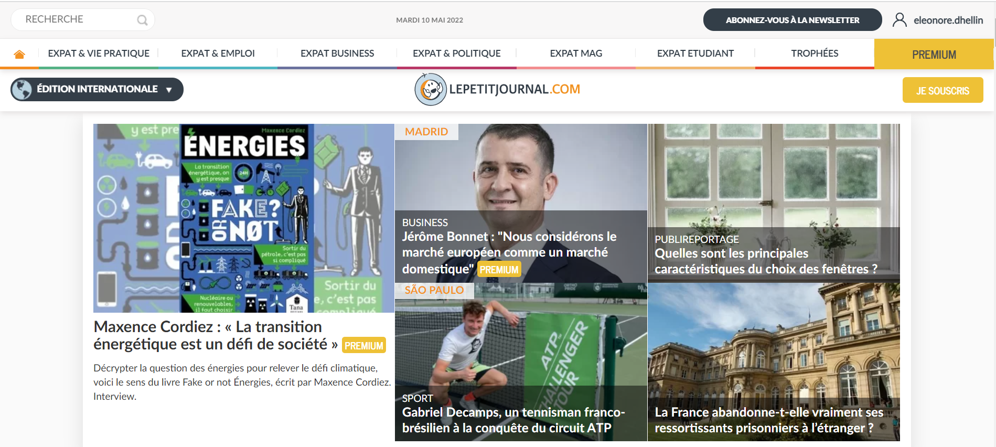Click Abonnez-vous à la newsletter button

click(x=792, y=20)
